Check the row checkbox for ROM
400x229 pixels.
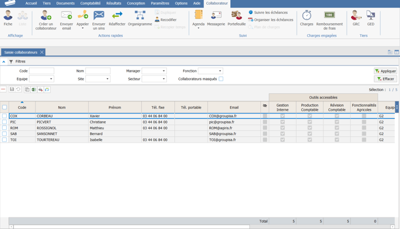pyautogui.click(x=5, y=128)
